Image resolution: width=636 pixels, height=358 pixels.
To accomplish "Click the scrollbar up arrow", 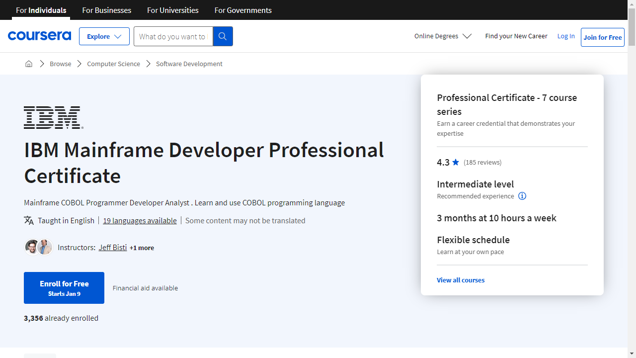I will [x=632, y=4].
